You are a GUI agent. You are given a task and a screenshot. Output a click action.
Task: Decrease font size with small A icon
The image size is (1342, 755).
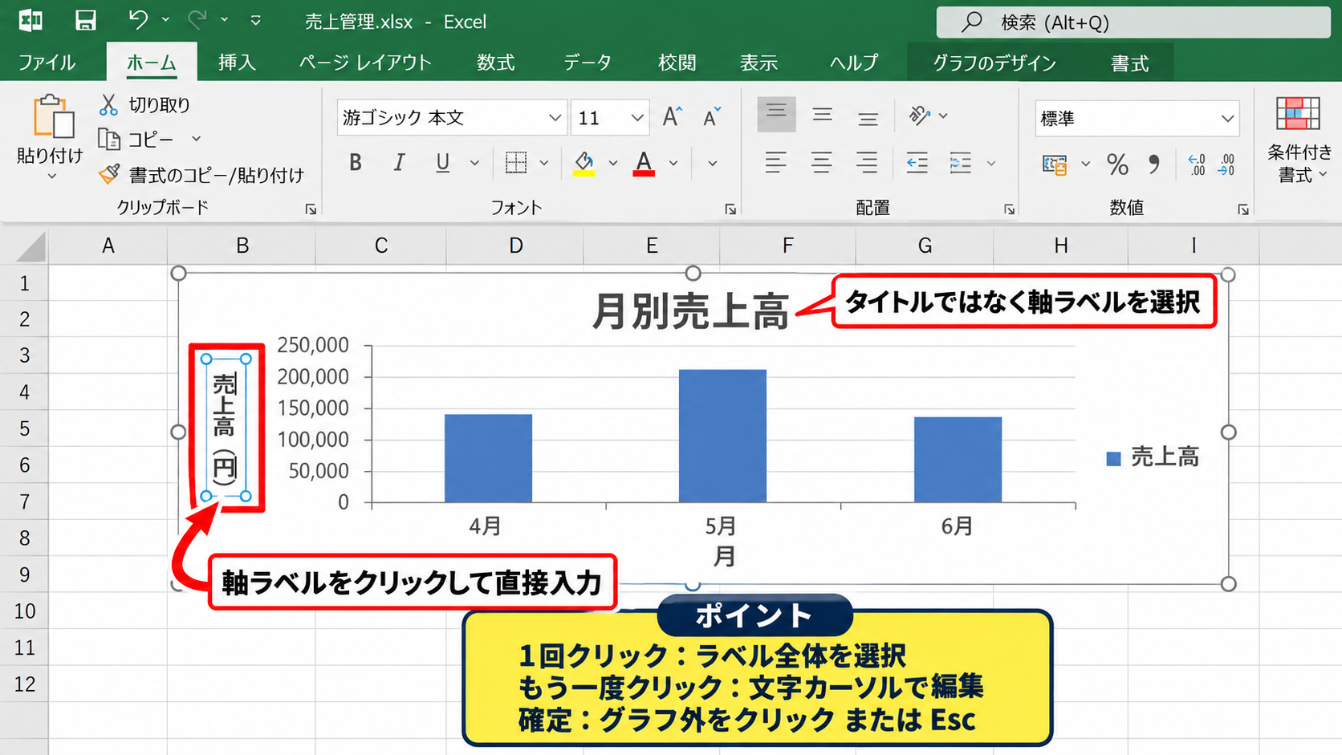[x=712, y=117]
